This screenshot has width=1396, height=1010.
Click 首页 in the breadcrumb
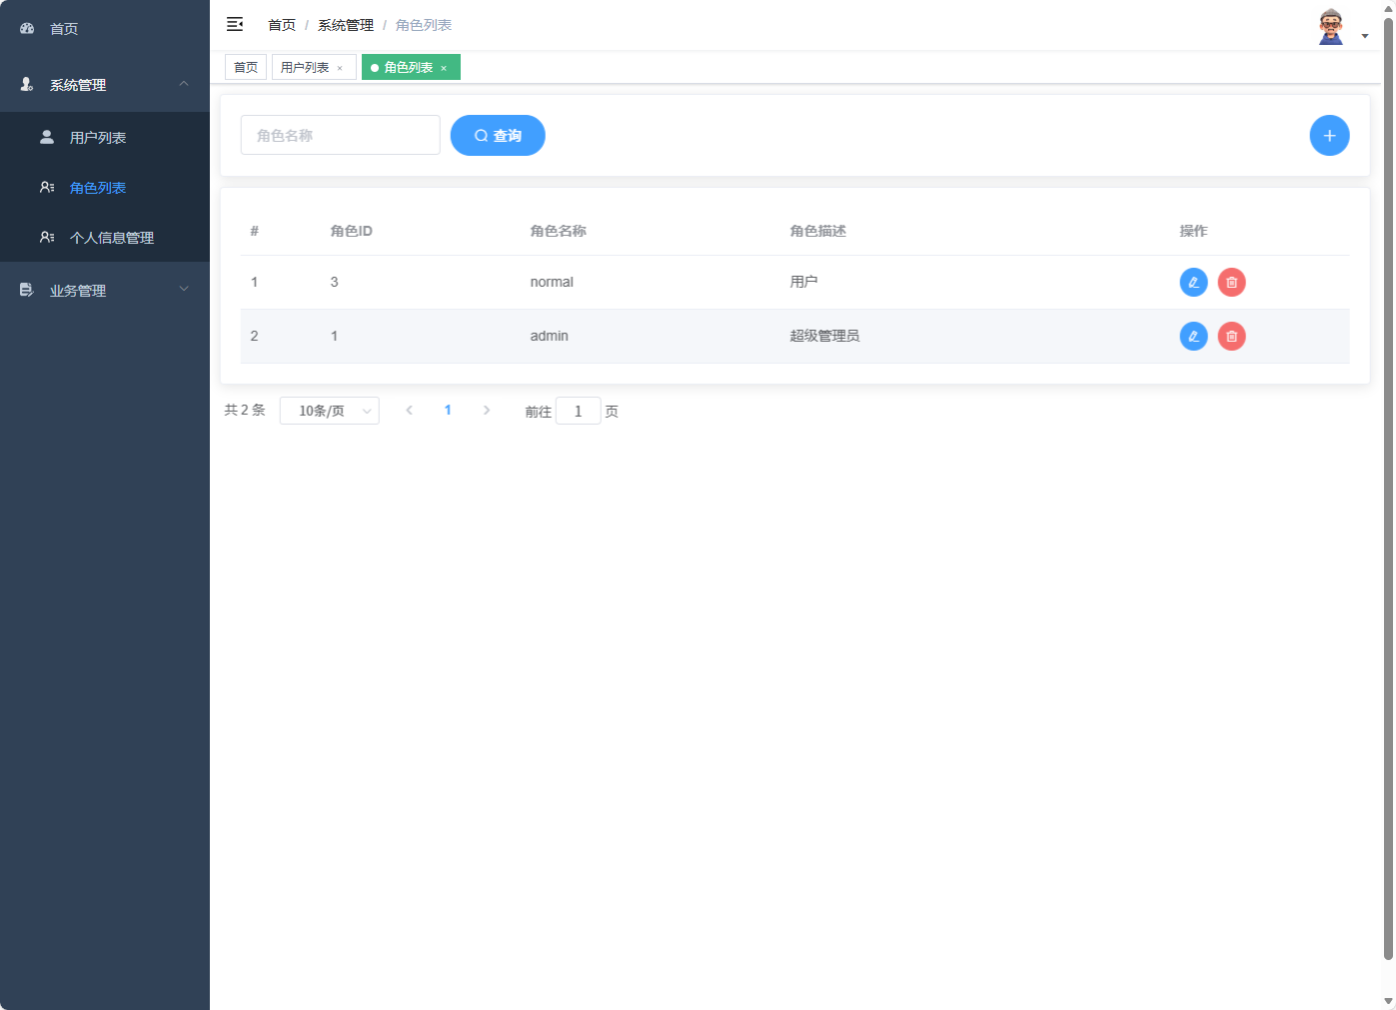(282, 25)
